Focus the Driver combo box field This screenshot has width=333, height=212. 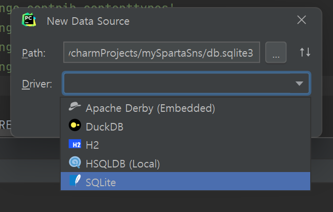186,83
